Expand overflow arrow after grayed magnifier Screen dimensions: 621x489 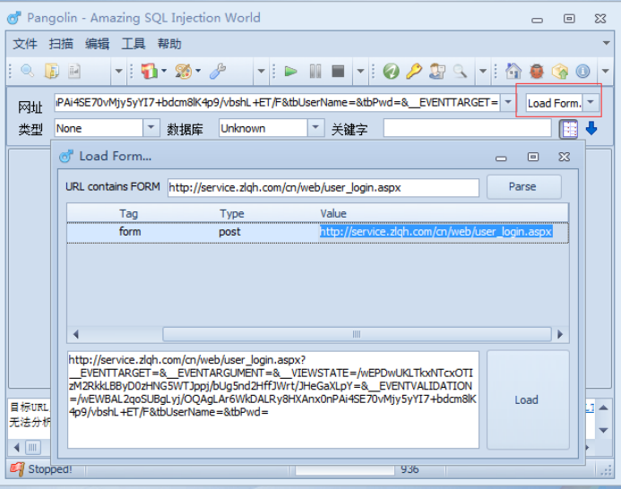(x=483, y=72)
